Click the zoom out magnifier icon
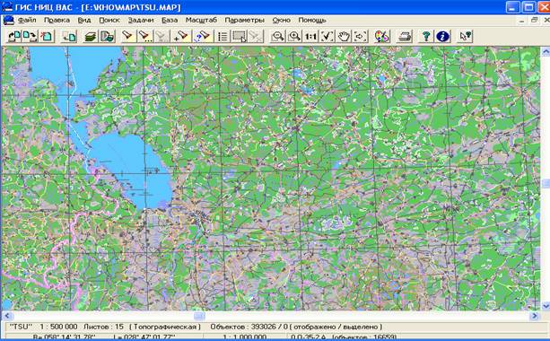Screen dimensions: 550x341 click(278, 36)
